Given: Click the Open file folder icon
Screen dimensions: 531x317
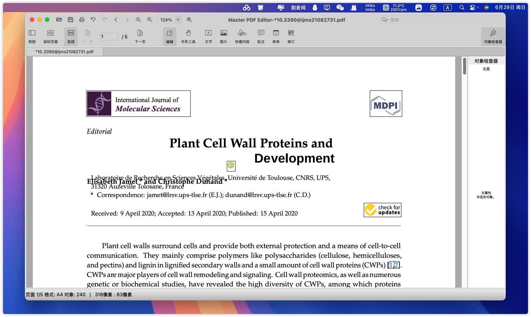Looking at the screenshot, I should click(x=59, y=20).
